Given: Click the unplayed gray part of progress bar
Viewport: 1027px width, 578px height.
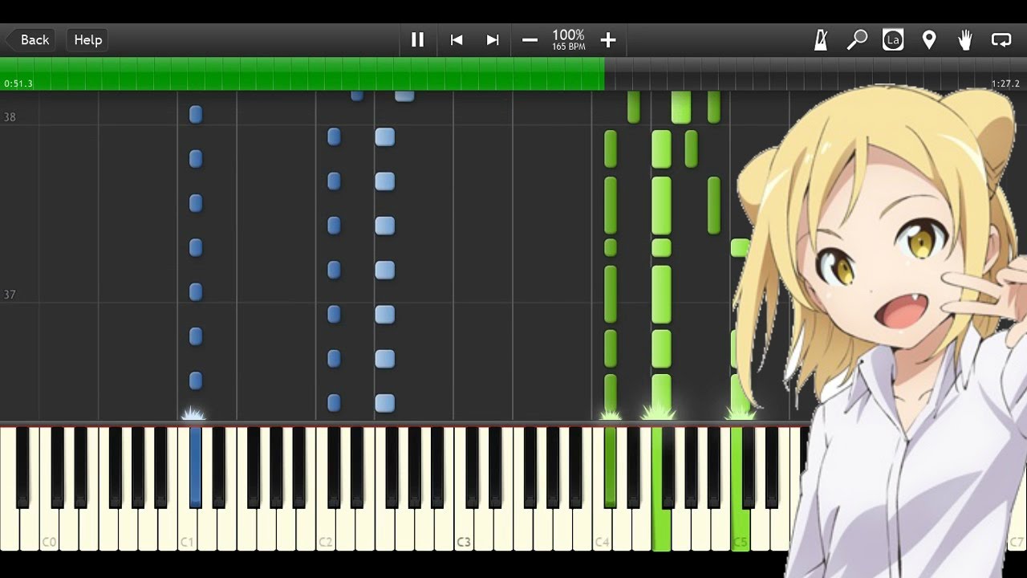Looking at the screenshot, I should [802, 74].
